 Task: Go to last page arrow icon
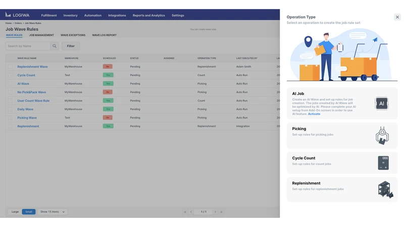point(221,212)
